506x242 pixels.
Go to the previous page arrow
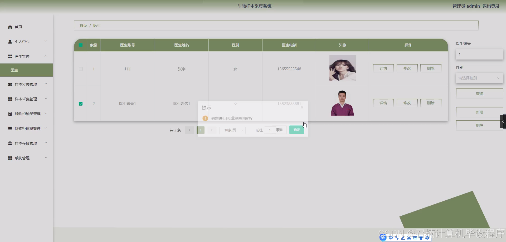pyautogui.click(x=189, y=130)
